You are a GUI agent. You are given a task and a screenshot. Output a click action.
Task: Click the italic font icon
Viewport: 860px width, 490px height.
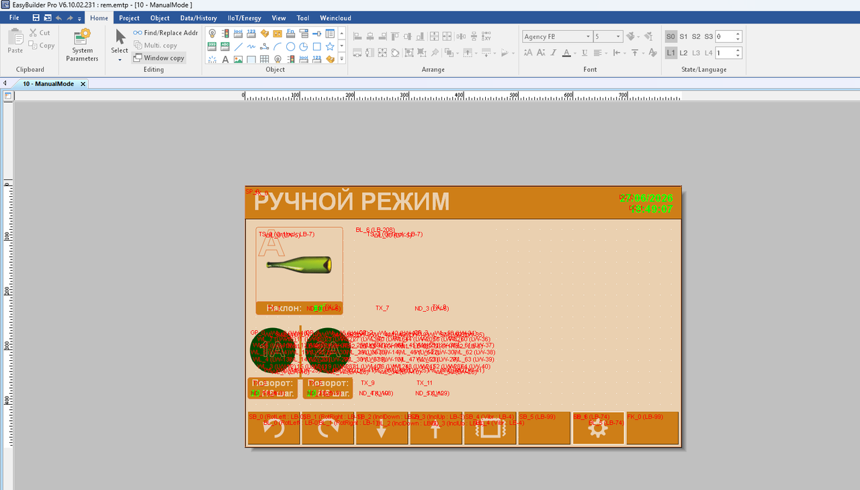pos(552,52)
